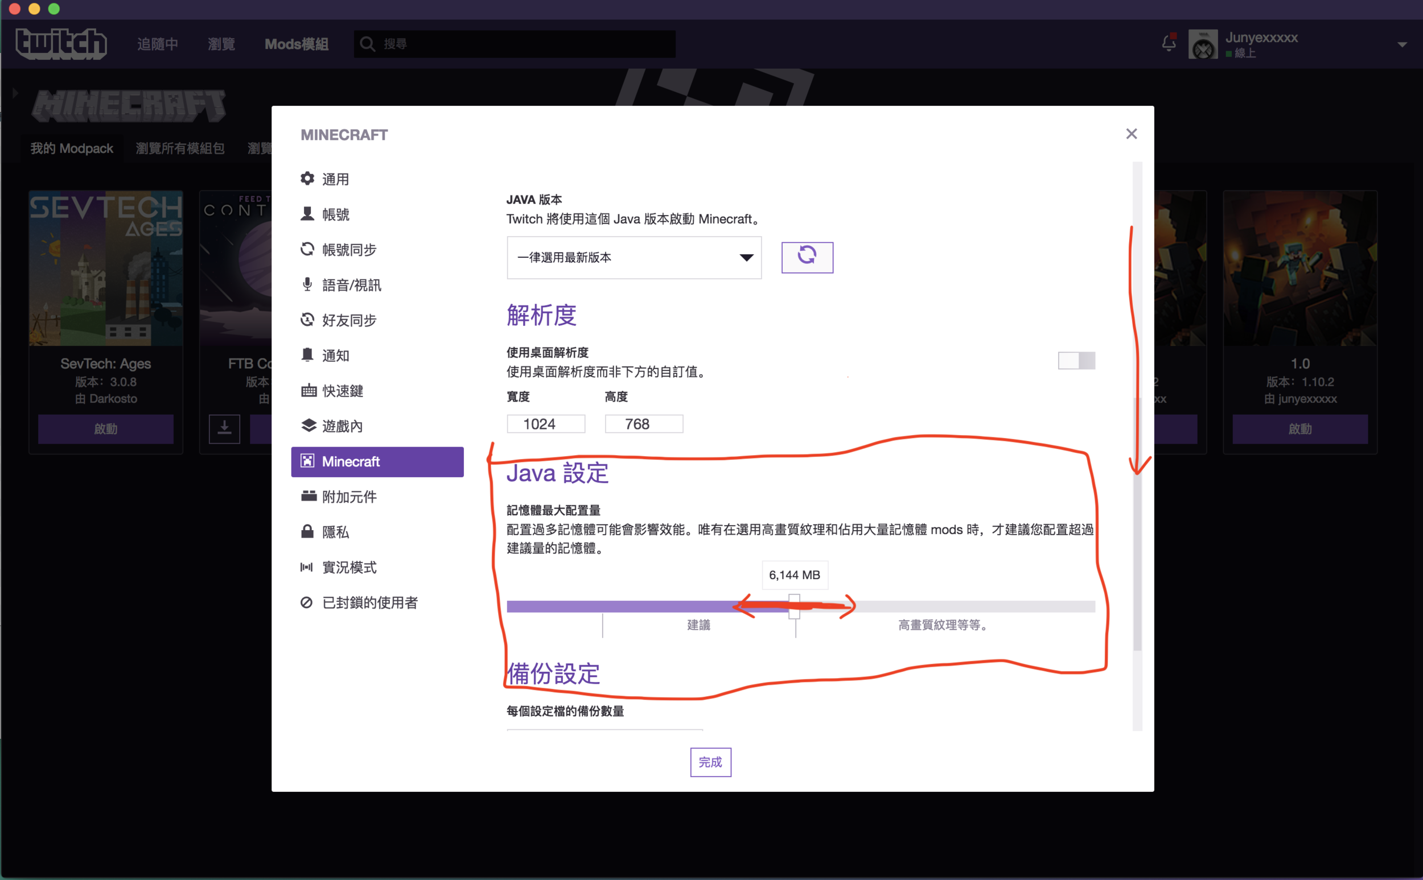The image size is (1423, 880).
Task: Click the 完成 button
Action: tap(710, 762)
